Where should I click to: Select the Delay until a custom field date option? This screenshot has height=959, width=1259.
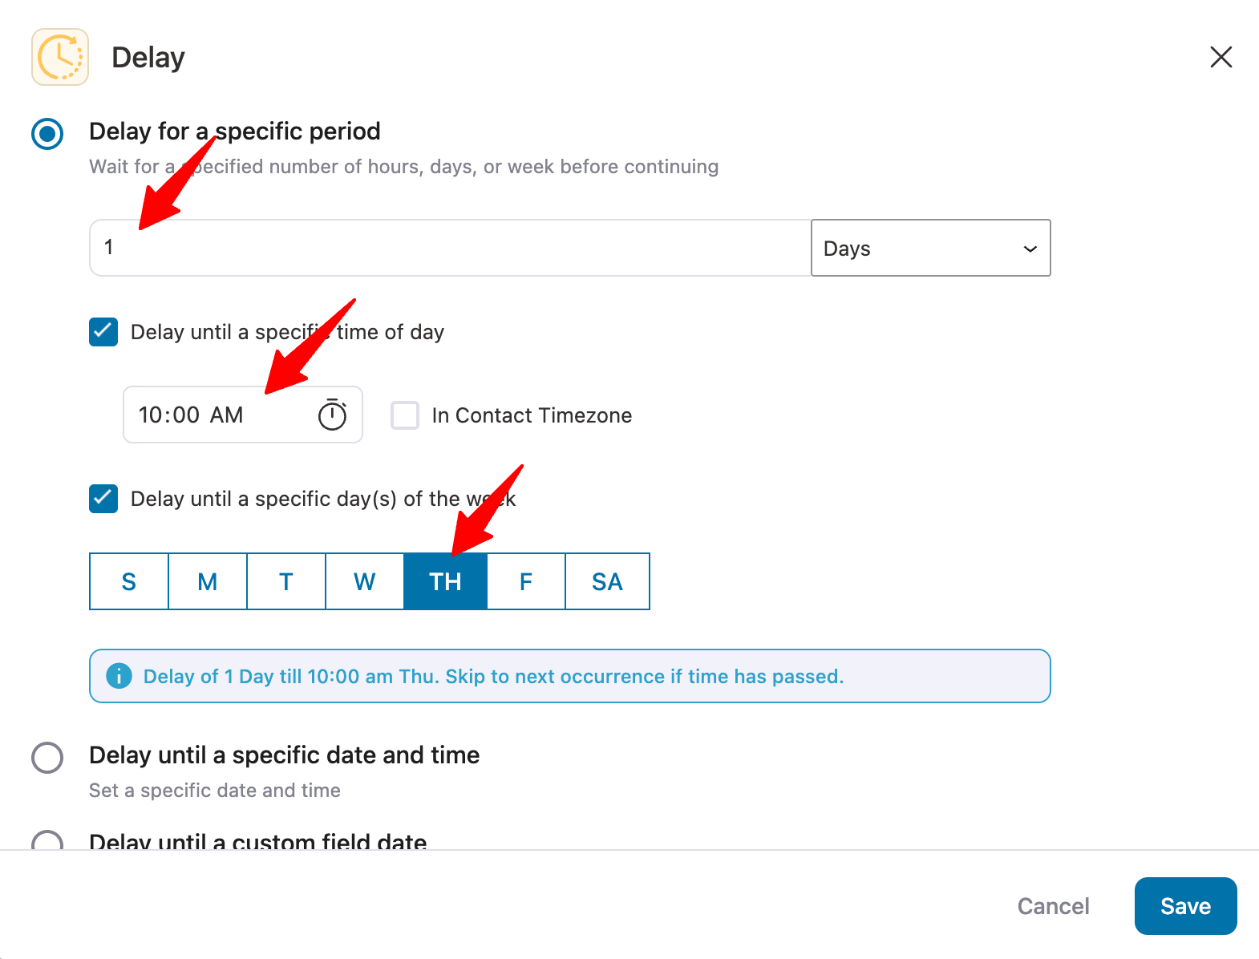tap(47, 842)
